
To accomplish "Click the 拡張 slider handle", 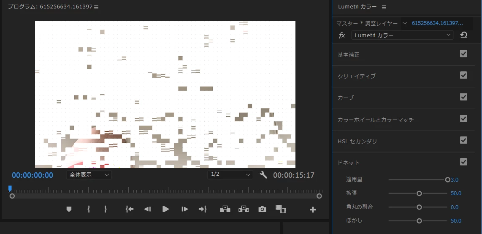I will click(419, 193).
